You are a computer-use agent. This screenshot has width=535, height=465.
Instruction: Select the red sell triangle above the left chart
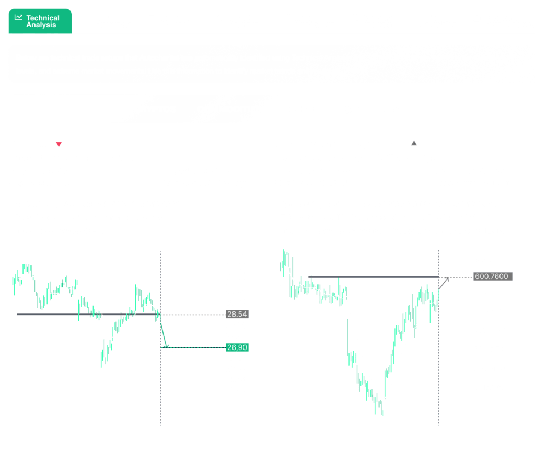[59, 144]
